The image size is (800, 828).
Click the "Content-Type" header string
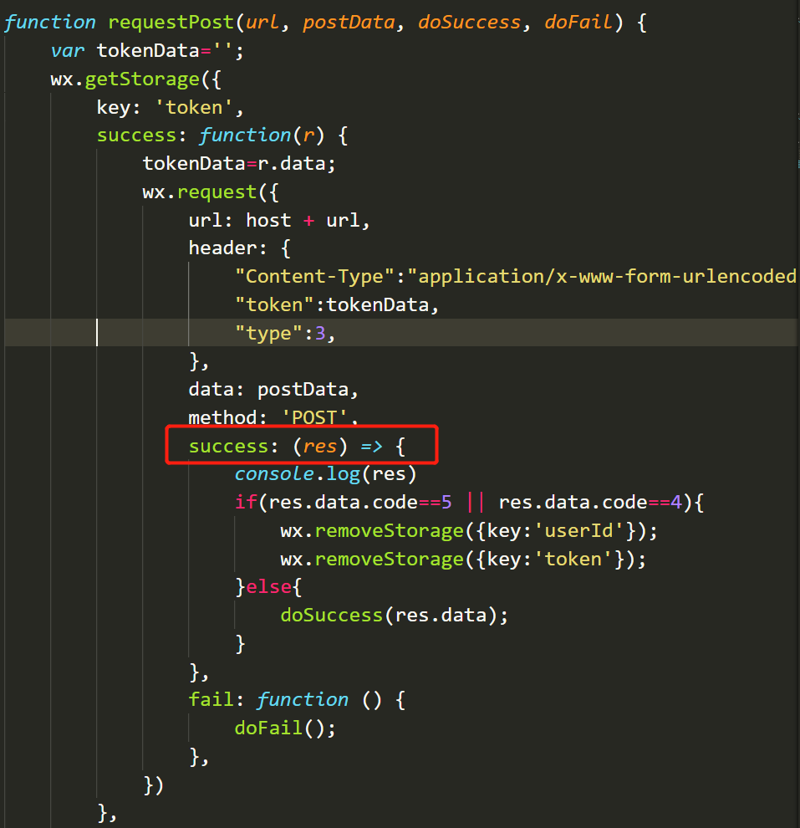(x=314, y=277)
